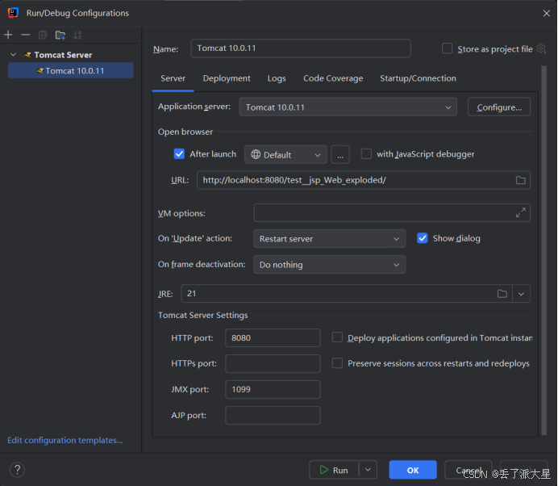Create a new folder for configurations
The image size is (558, 486).
60,35
